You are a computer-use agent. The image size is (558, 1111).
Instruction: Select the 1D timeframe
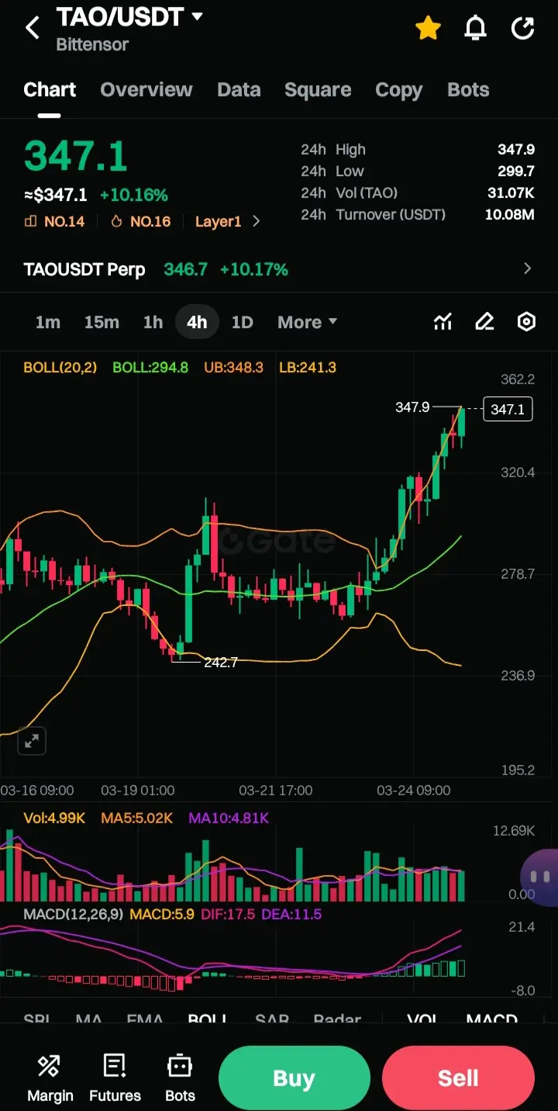(243, 323)
